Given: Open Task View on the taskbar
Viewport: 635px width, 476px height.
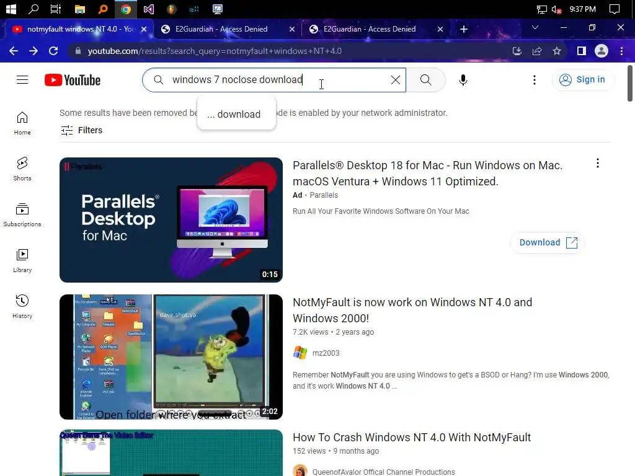Looking at the screenshot, I should pyautogui.click(x=55, y=9).
